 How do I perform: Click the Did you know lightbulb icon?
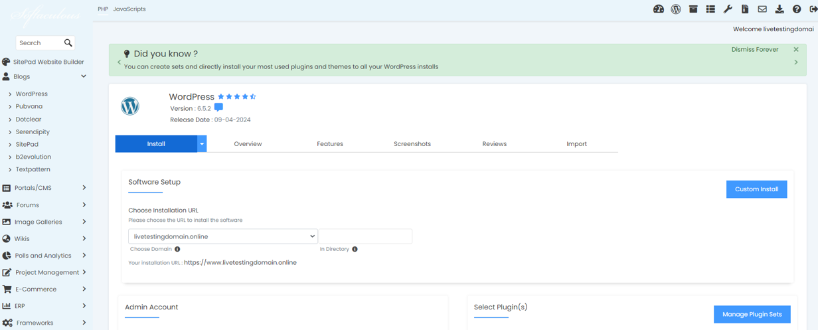pyautogui.click(x=127, y=54)
